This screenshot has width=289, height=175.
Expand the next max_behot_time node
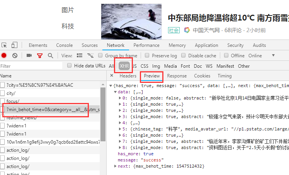(115, 166)
